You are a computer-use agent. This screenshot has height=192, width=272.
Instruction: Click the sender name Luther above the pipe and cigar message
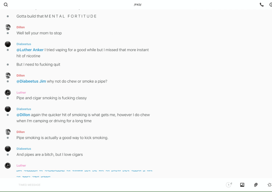coord(21,93)
